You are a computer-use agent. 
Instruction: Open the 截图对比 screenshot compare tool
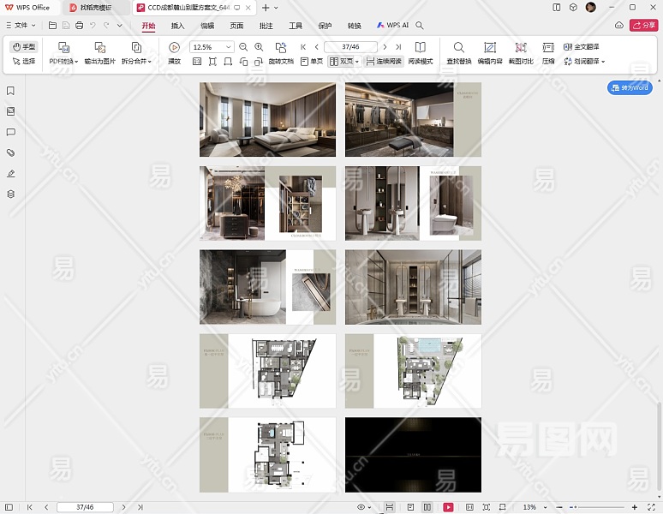[x=520, y=48]
